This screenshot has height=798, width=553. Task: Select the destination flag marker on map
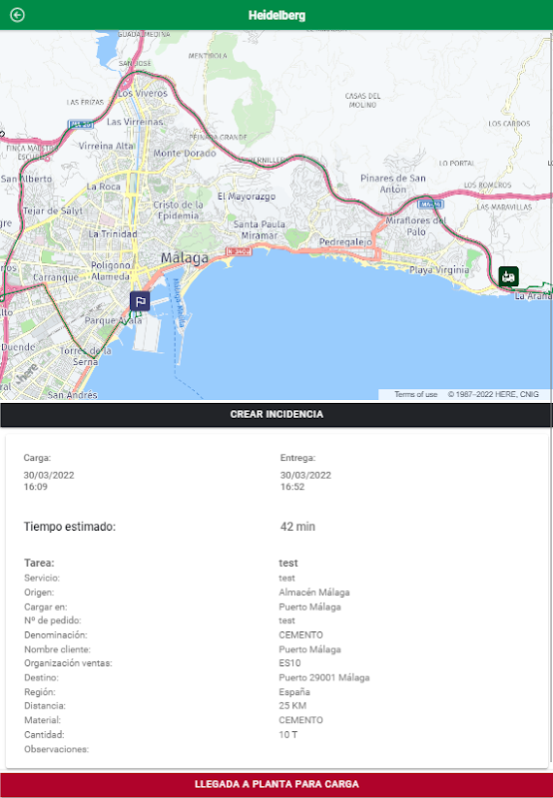tap(140, 301)
